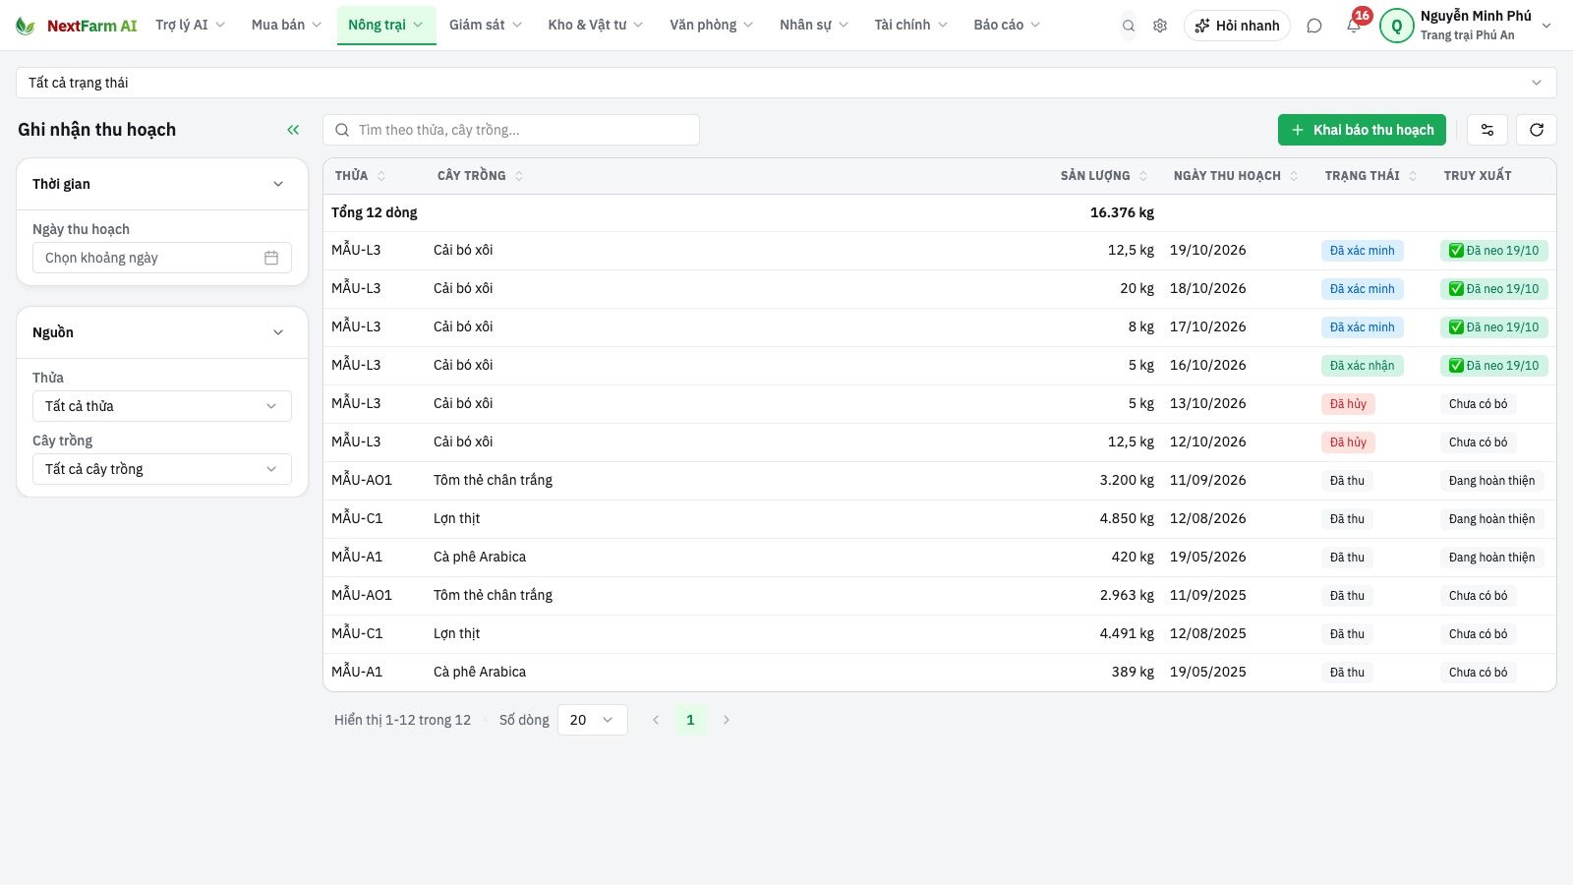Viewport: 1573px width, 885px height.
Task: Click the Hỏi nhanh button
Action: click(1237, 26)
